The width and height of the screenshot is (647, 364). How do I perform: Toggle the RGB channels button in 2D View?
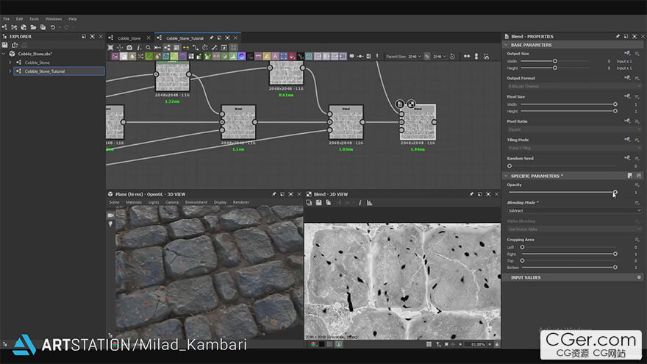click(314, 344)
